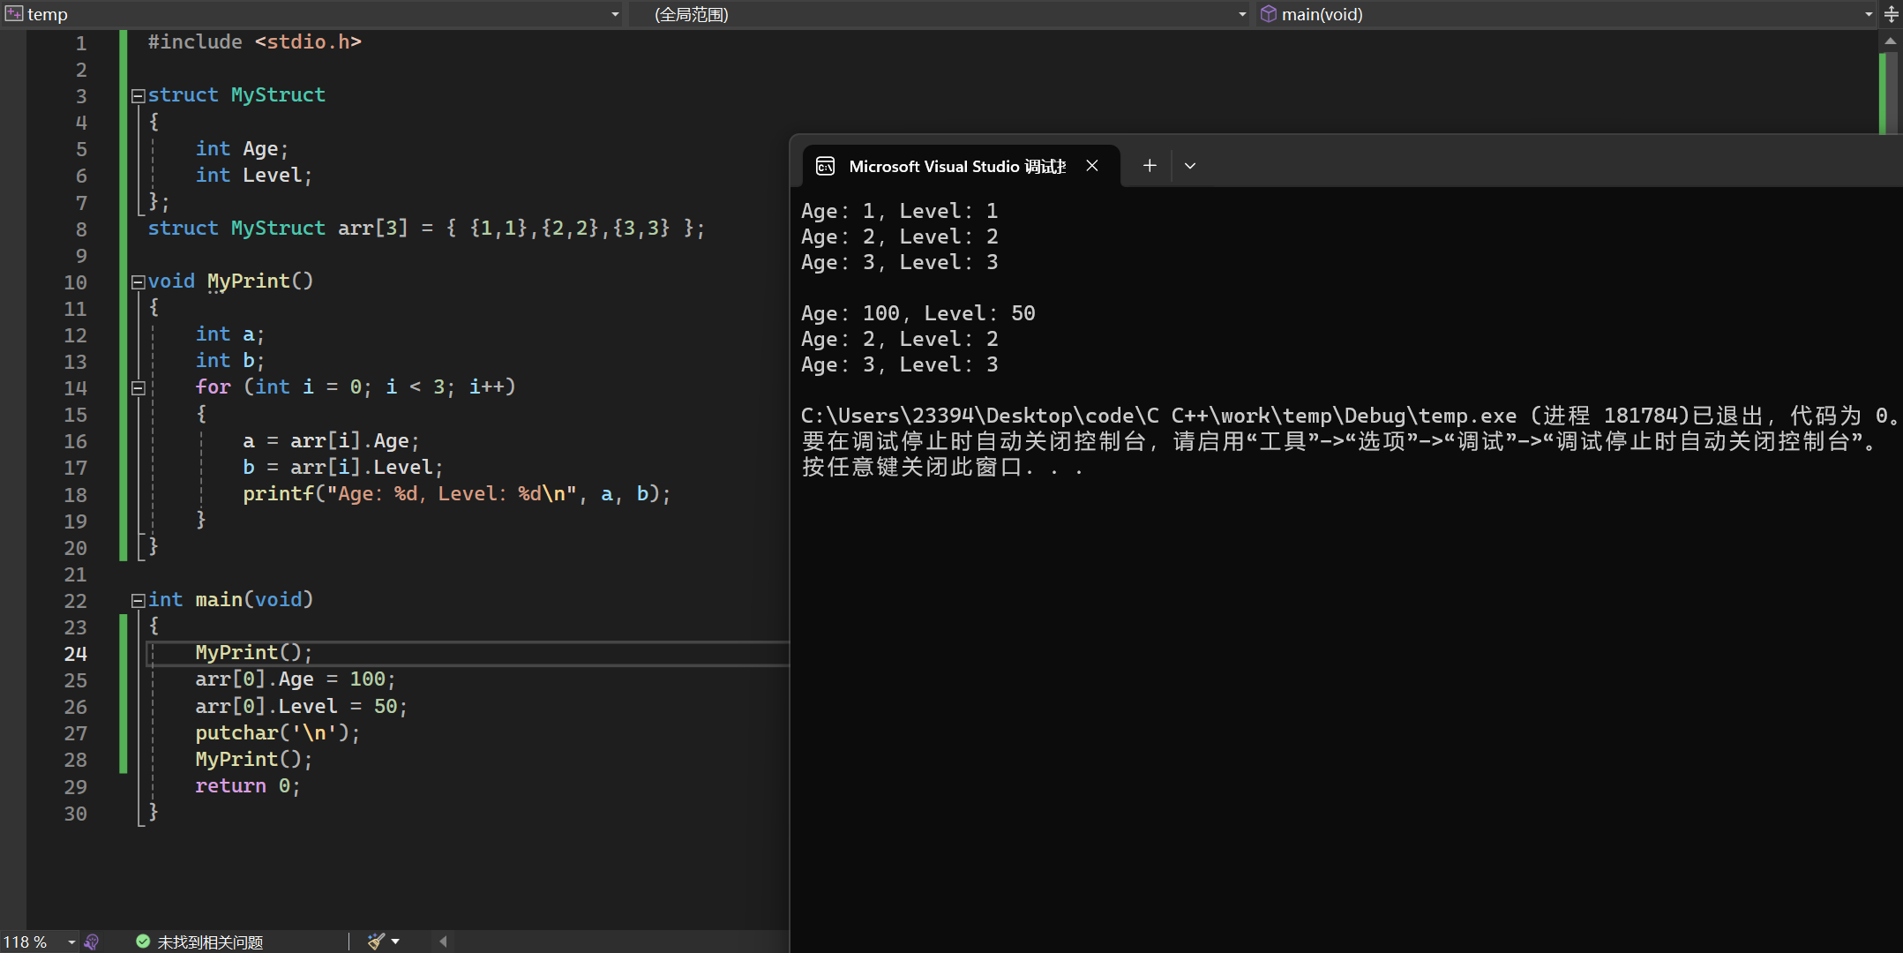This screenshot has width=1903, height=953.
Task: Click the editor scrollbar up arrow
Action: 1890,41
